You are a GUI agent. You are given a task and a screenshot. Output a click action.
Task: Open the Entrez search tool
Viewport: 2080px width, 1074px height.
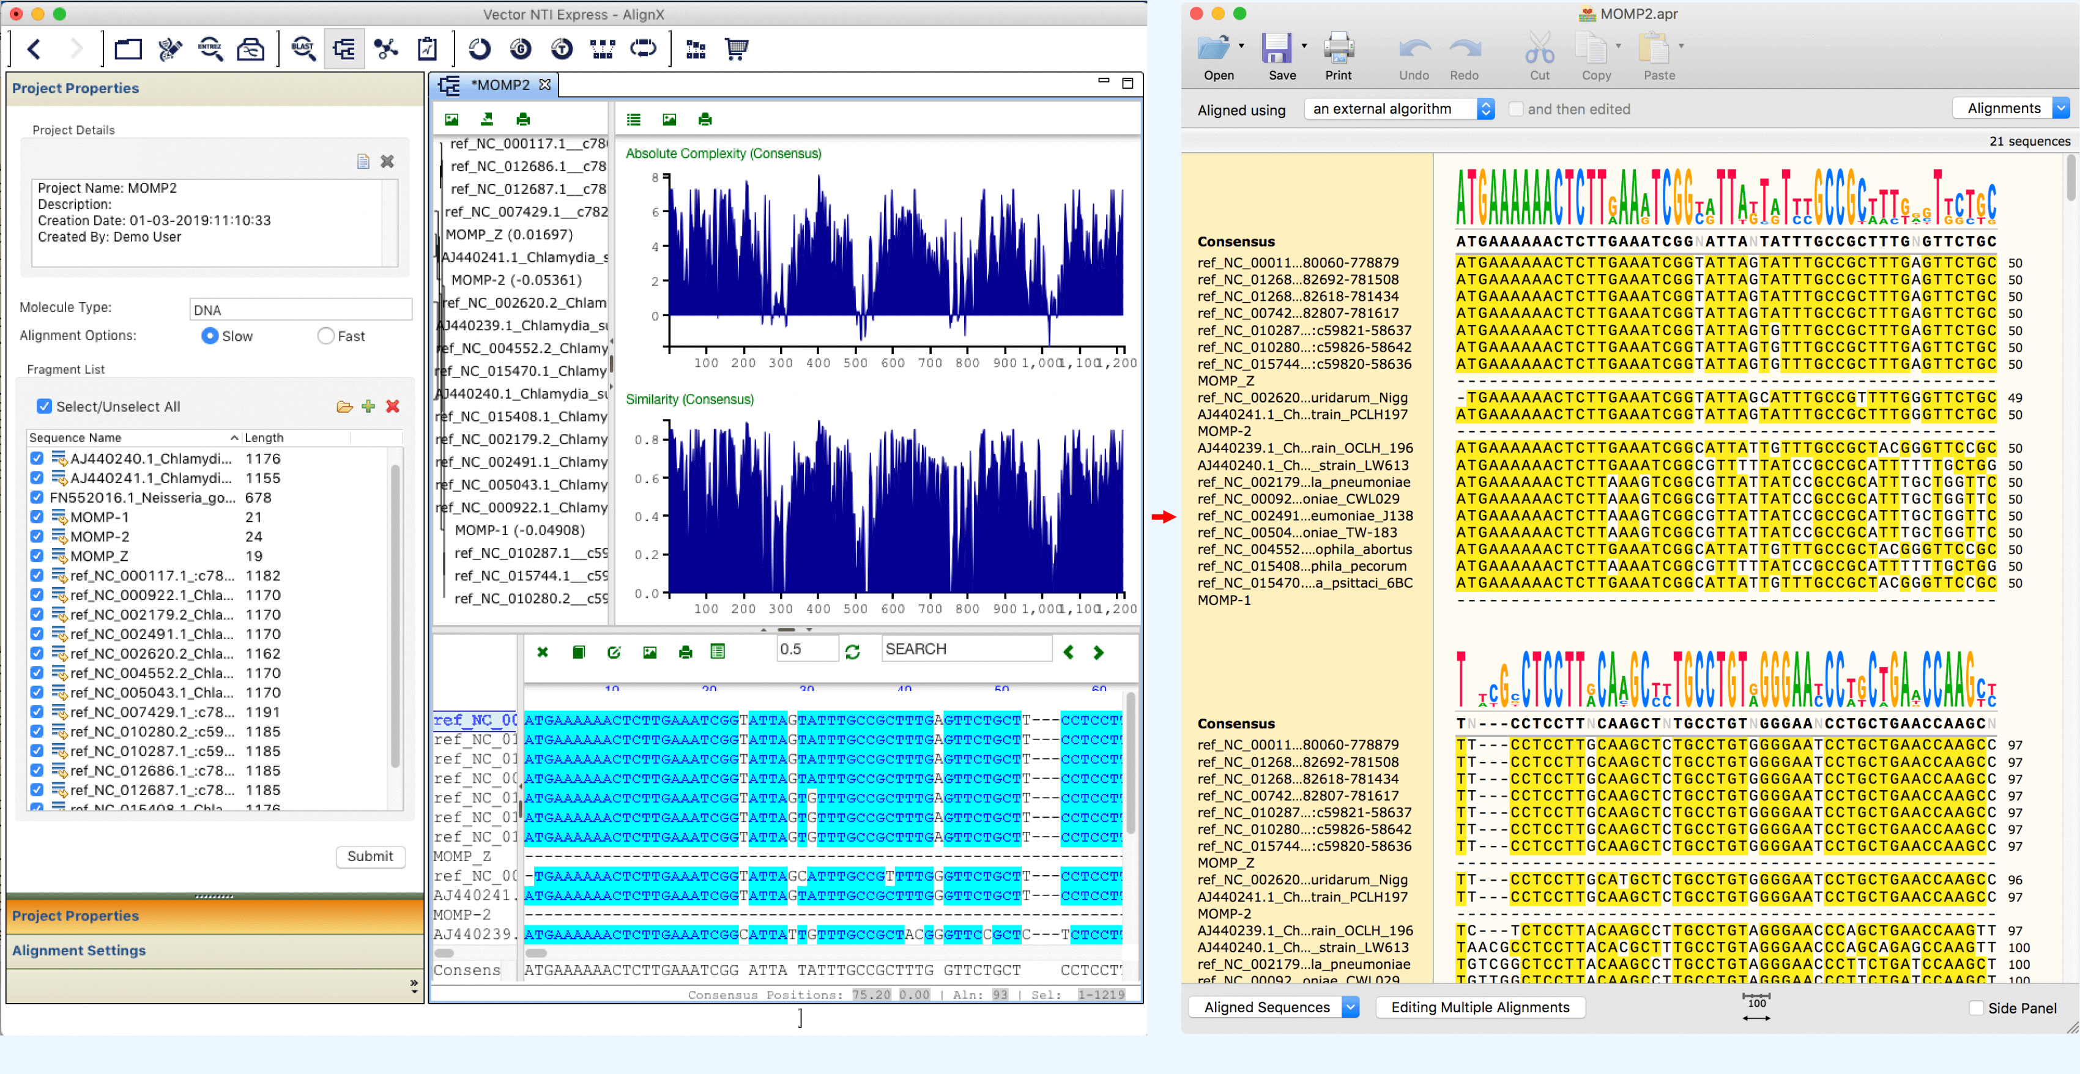pyautogui.click(x=210, y=48)
